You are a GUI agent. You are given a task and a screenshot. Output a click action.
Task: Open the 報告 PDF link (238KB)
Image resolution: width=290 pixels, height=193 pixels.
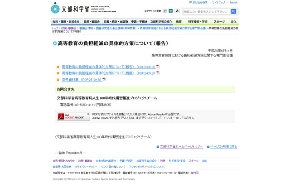pyautogui.click(x=109, y=67)
